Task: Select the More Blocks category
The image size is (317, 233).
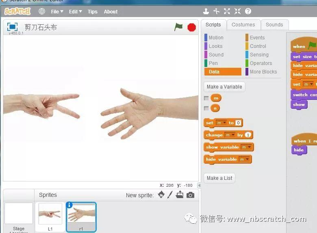Action: pos(261,72)
